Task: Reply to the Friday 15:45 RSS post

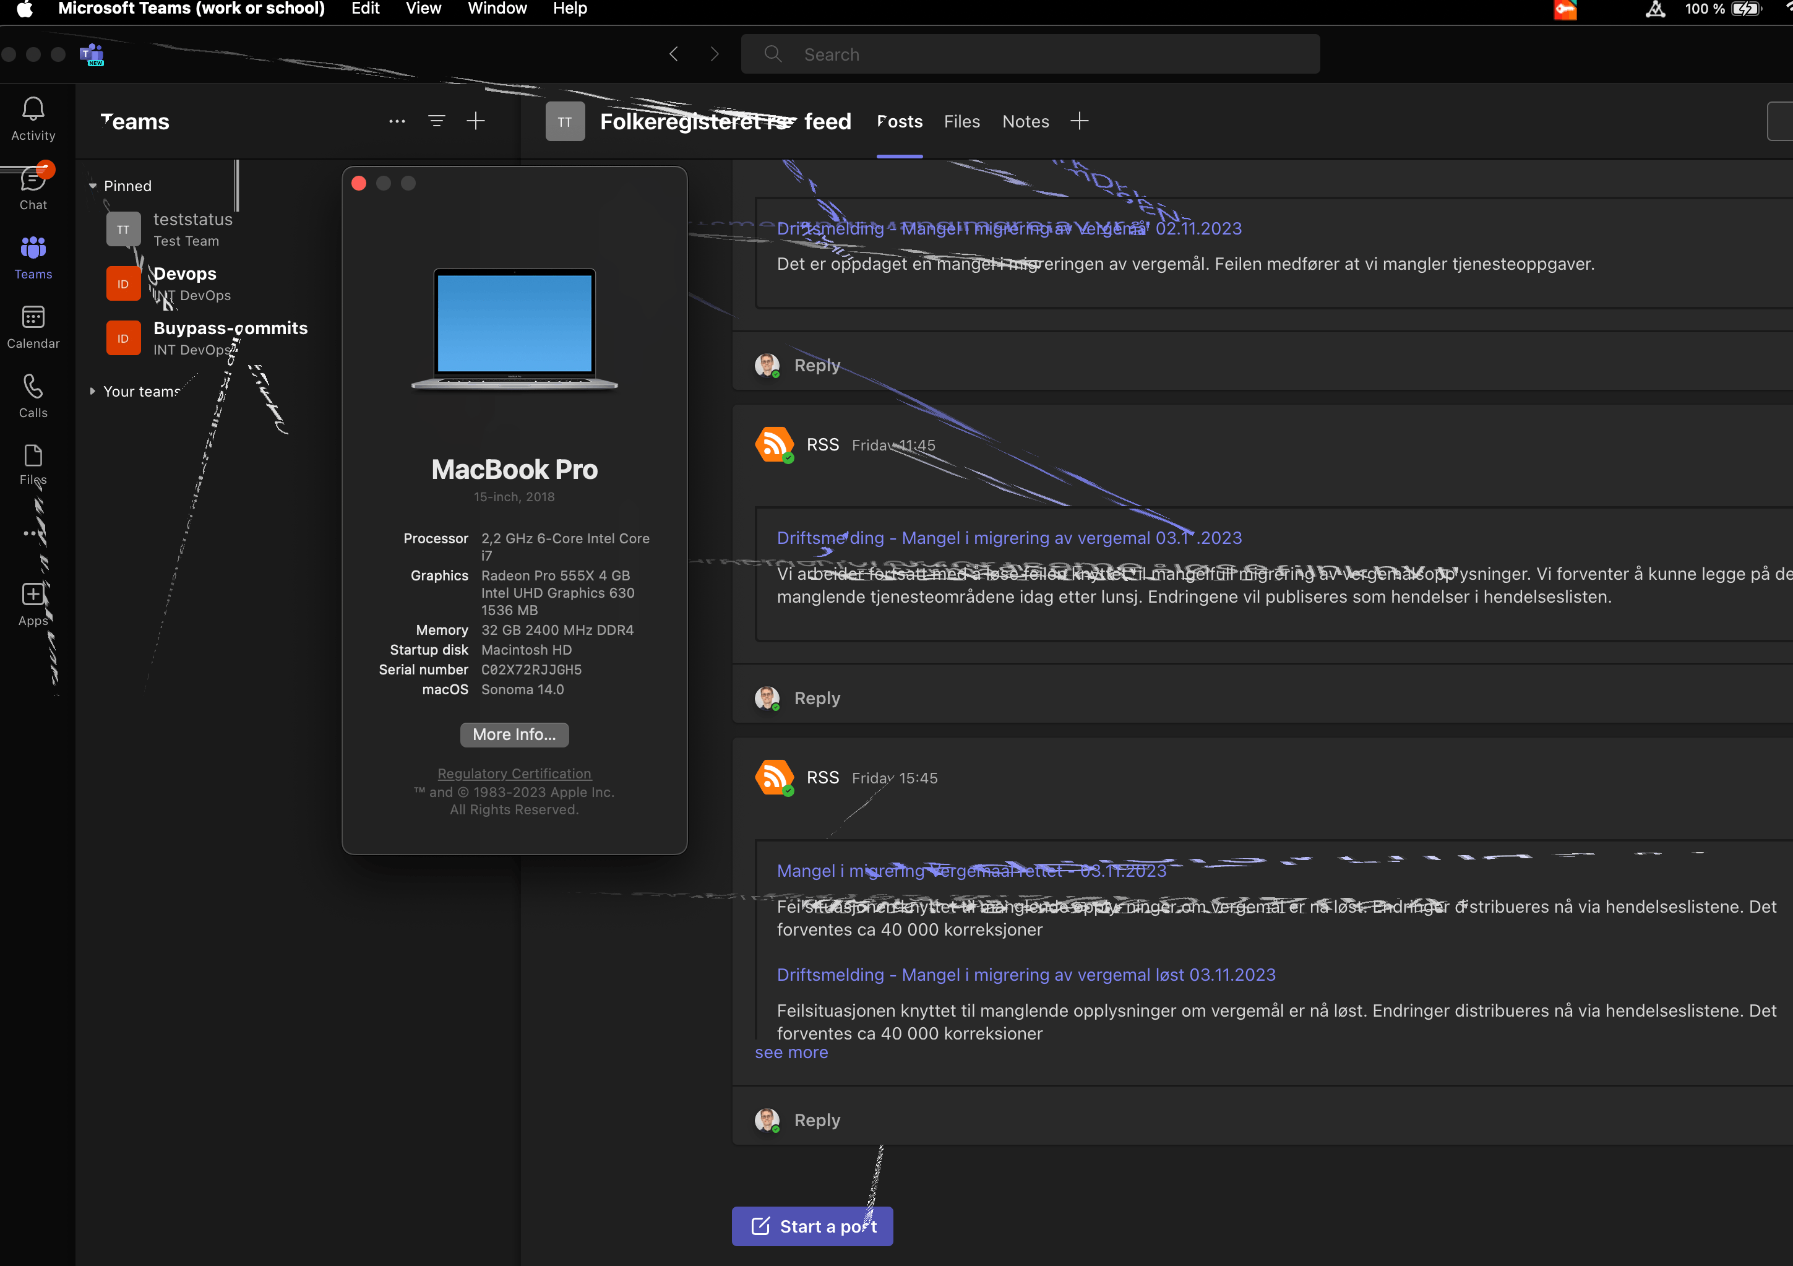Action: (x=817, y=1120)
